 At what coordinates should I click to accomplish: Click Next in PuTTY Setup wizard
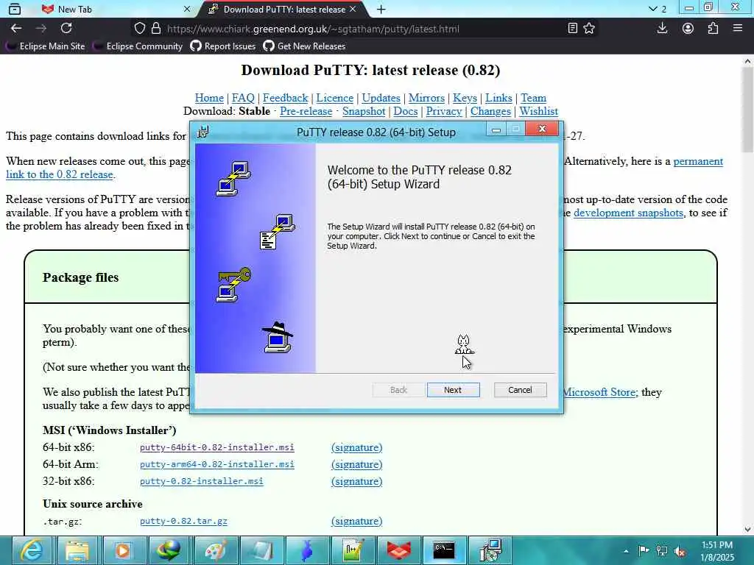tap(453, 390)
